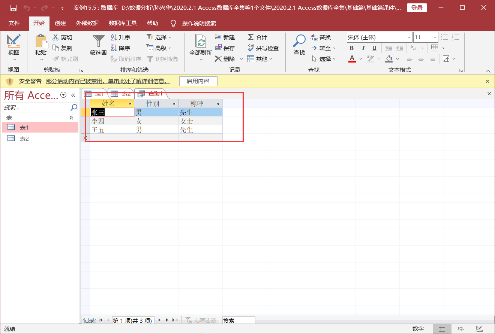Click the search magnifier in navigation pane
Image resolution: width=495 pixels, height=334 pixels.
(x=74, y=107)
